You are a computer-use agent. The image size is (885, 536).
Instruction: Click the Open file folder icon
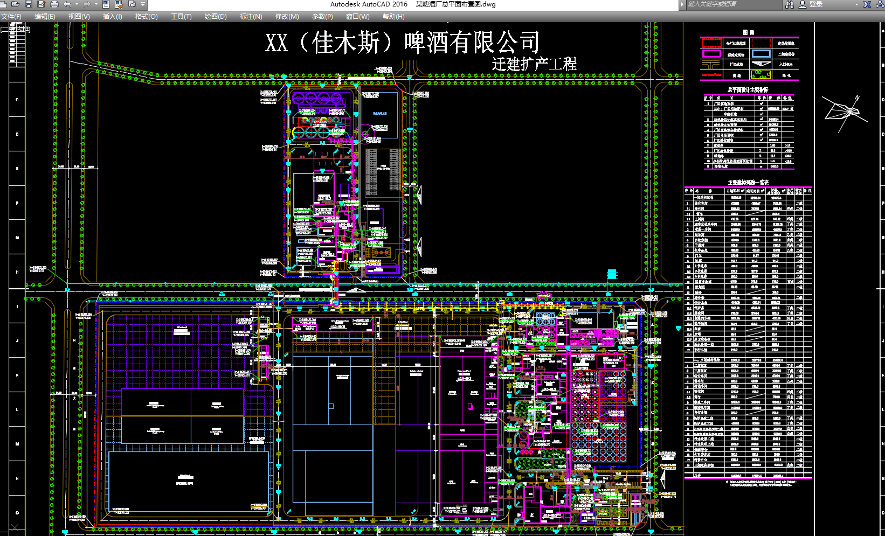pos(16,4)
